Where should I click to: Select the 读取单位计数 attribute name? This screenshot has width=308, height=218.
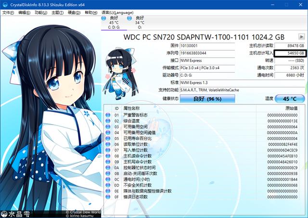click(135, 144)
